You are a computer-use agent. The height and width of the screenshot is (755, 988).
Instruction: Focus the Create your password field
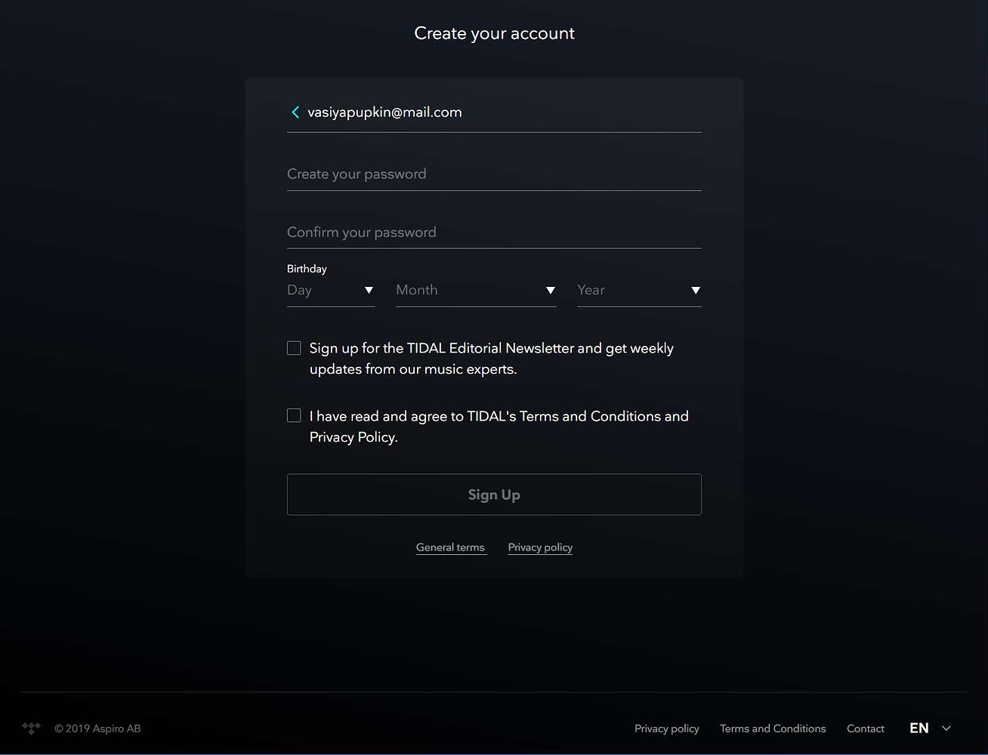pyautogui.click(x=494, y=174)
